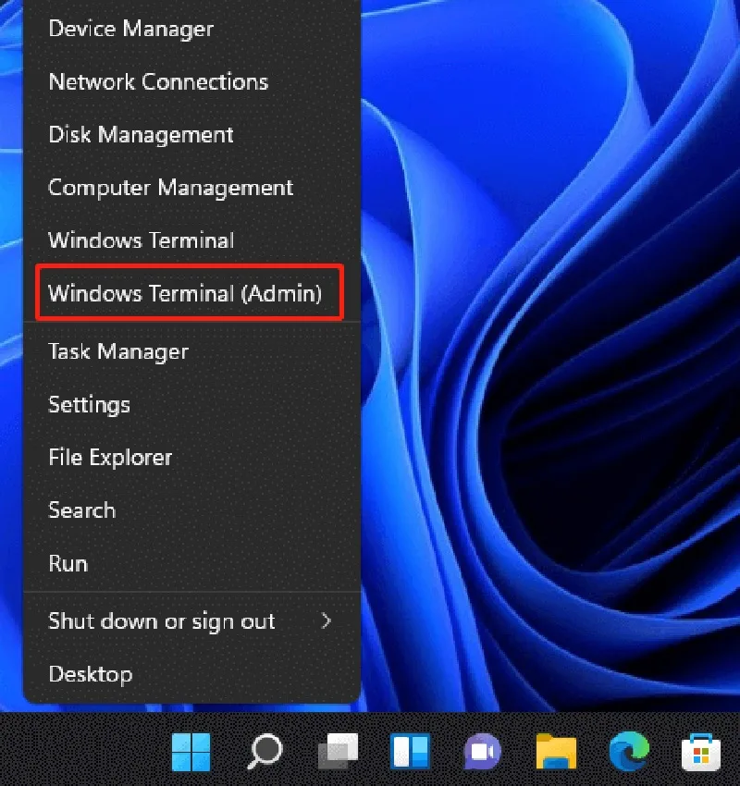Open Computer Management

point(192,188)
